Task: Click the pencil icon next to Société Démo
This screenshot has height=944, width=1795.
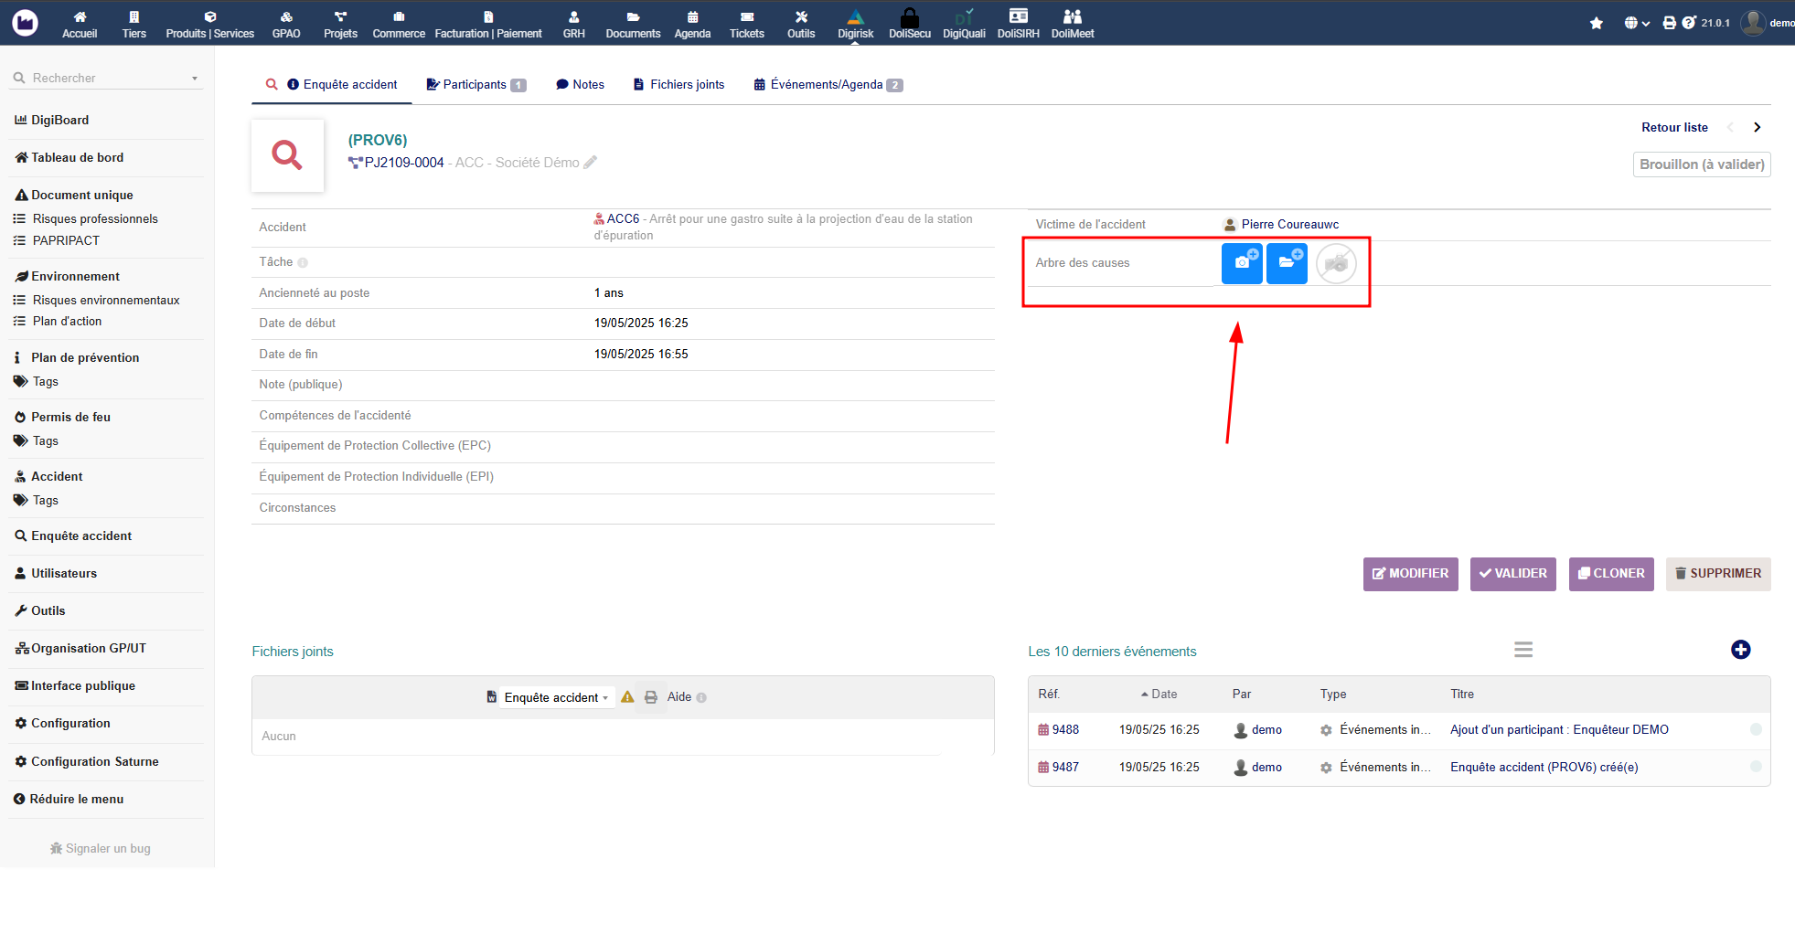Action: coord(591,162)
